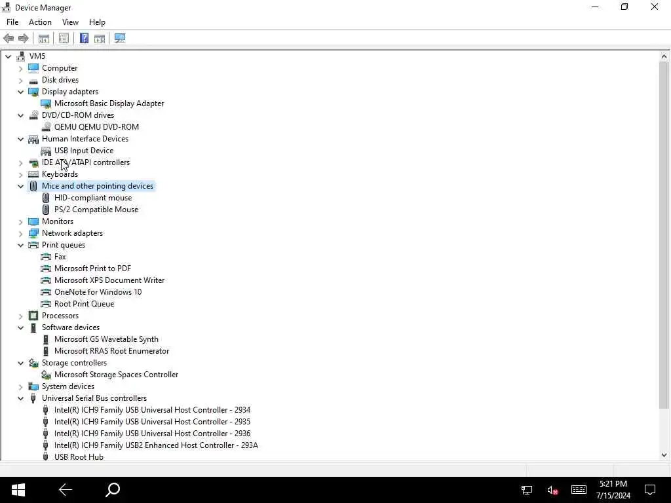Click the Display adapters category icon

point(33,92)
